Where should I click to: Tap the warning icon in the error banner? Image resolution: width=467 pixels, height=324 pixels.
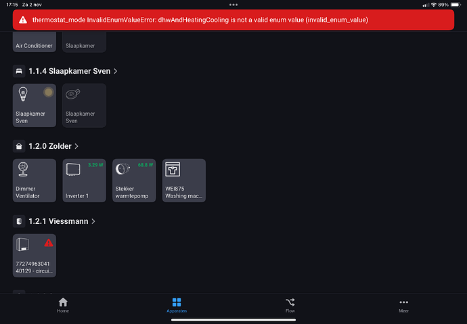(23, 20)
